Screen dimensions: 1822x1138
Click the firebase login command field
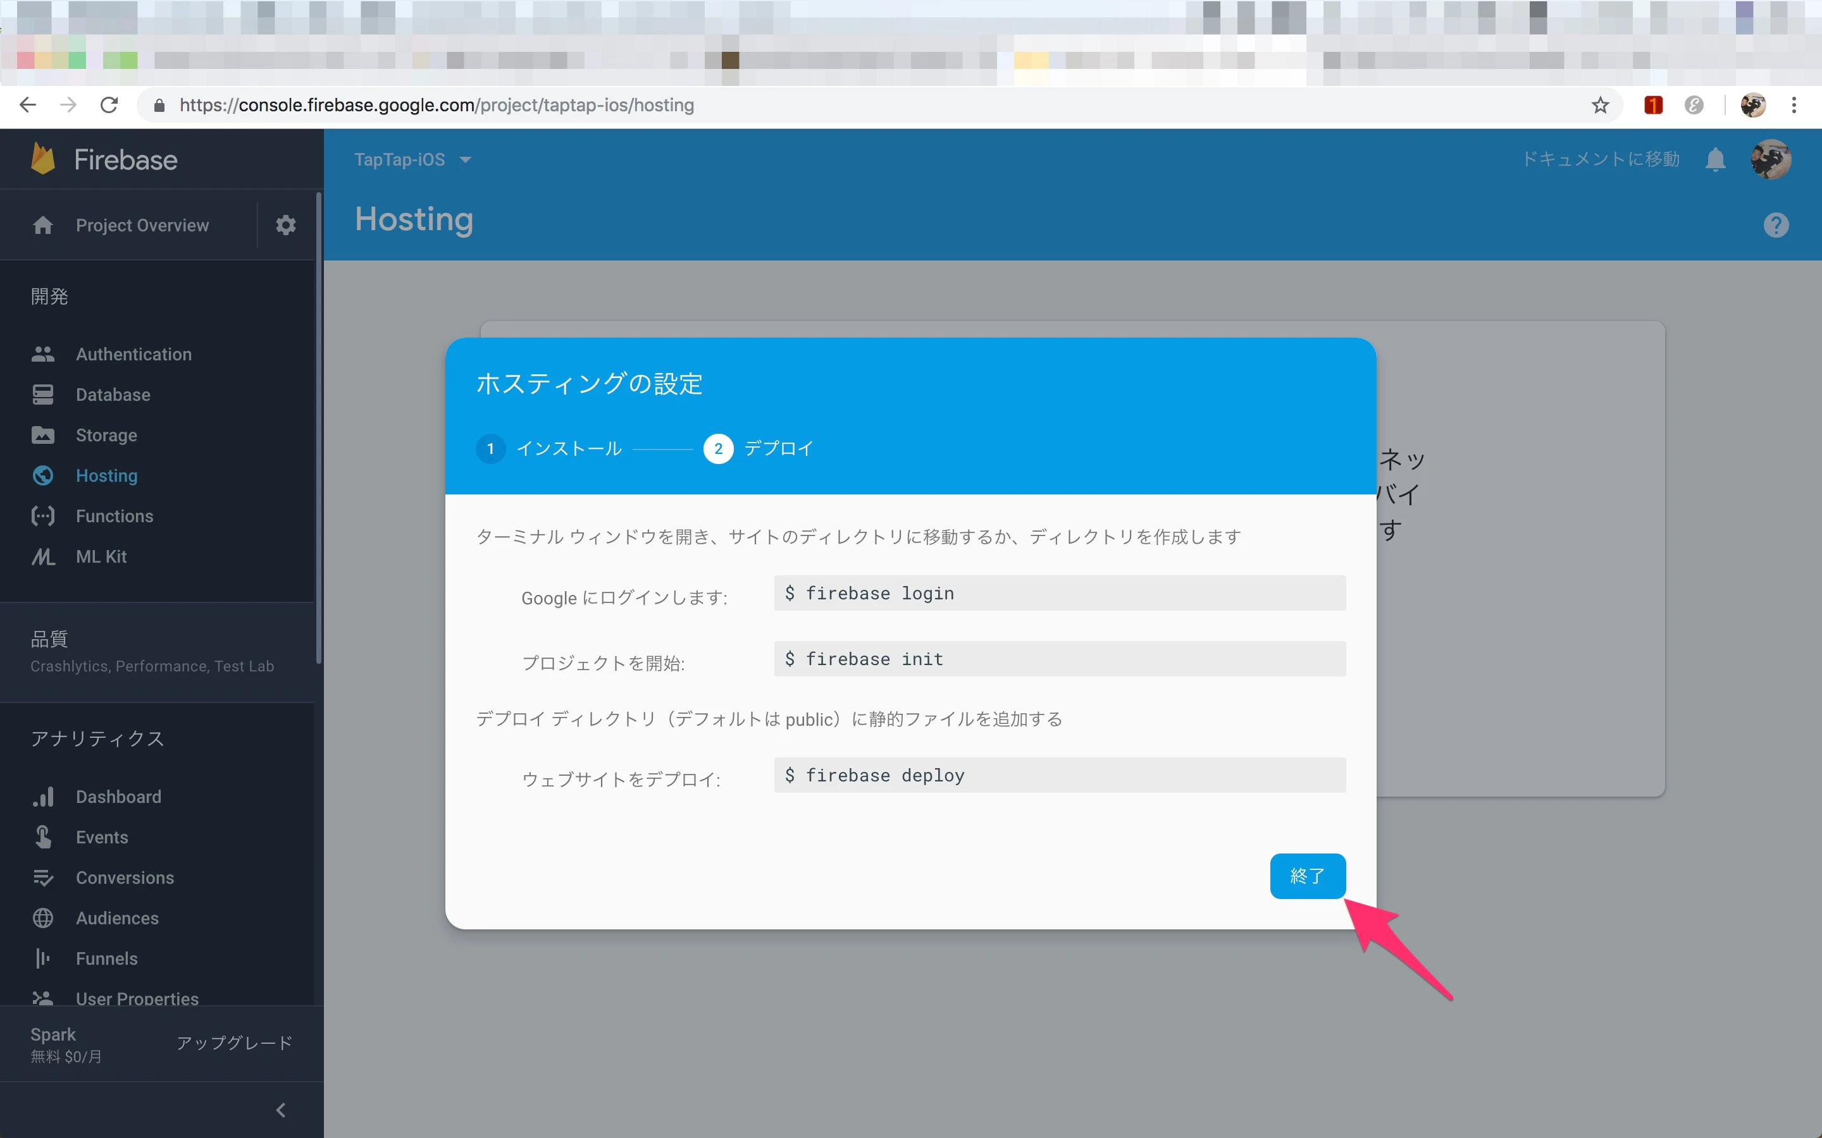1059,593
